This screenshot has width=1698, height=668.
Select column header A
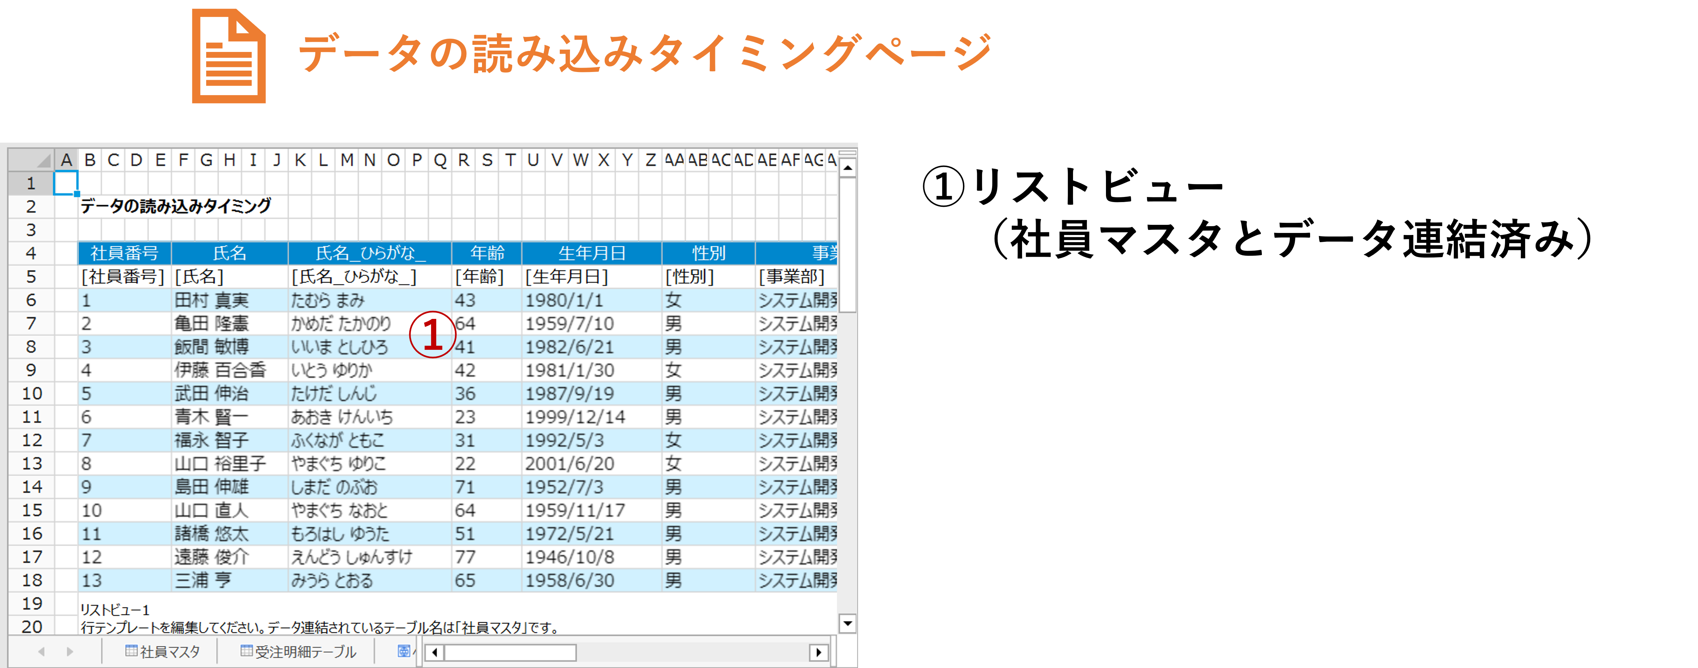66,160
